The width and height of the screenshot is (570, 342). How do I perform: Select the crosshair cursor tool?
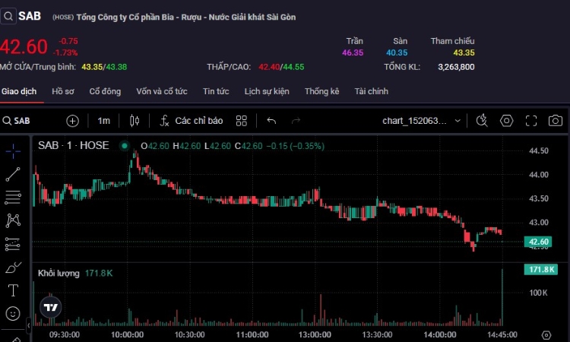[13, 150]
